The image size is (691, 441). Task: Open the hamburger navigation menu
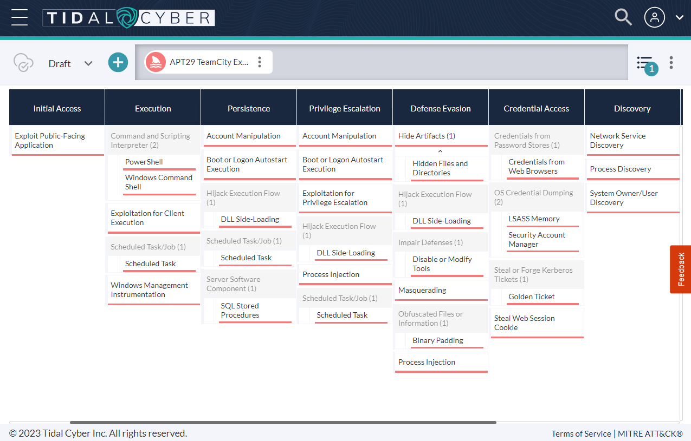tap(20, 17)
